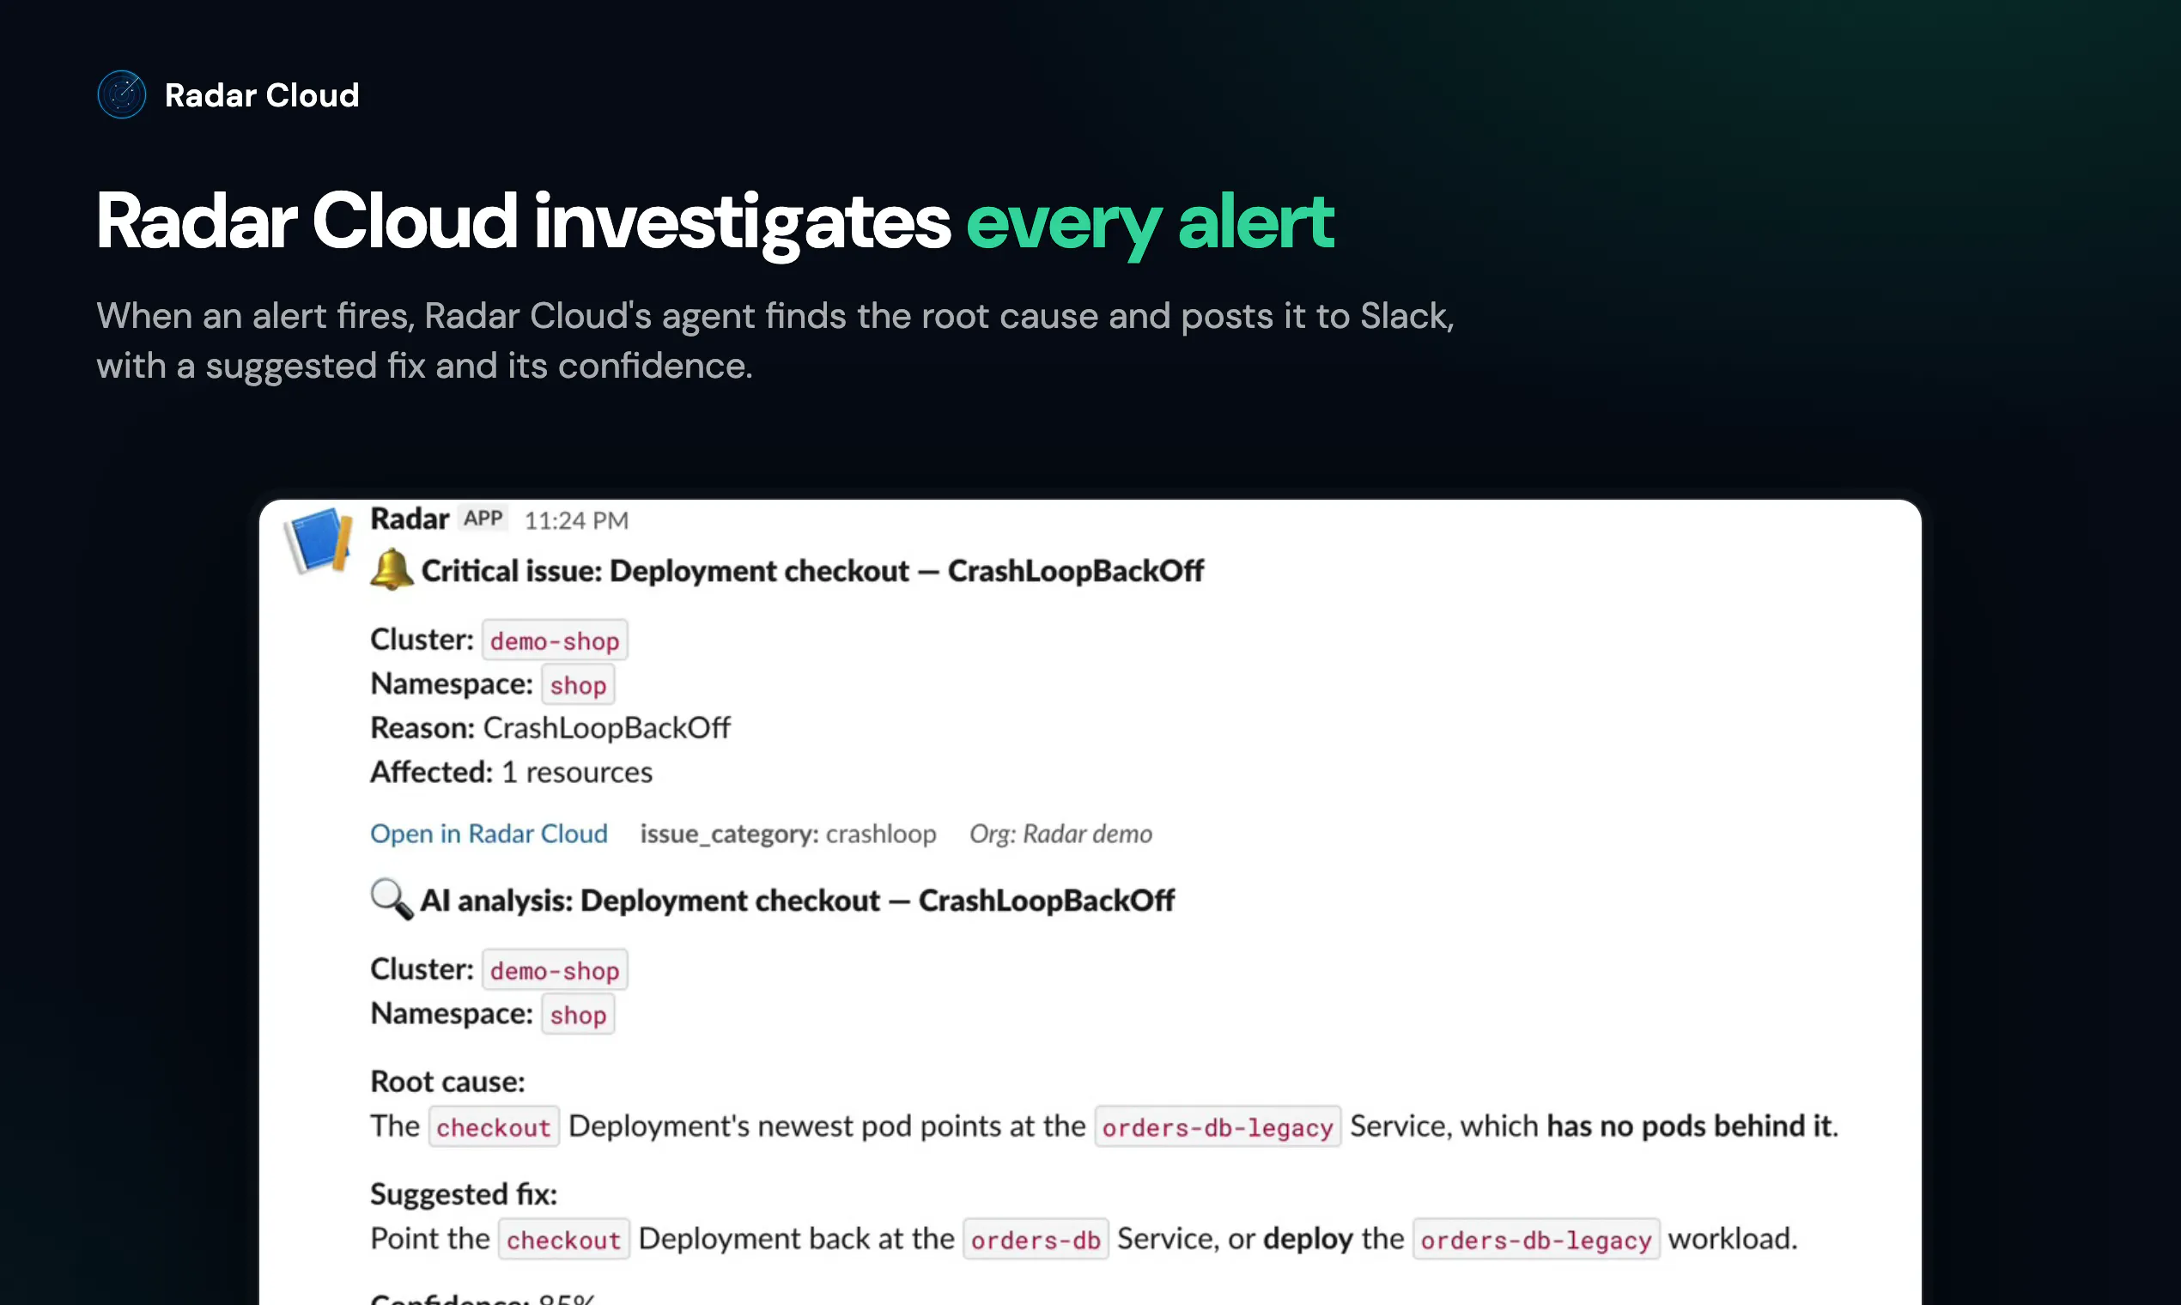Click the bell emoji beside Critical issue
This screenshot has height=1305, width=2181.
pyautogui.click(x=392, y=570)
